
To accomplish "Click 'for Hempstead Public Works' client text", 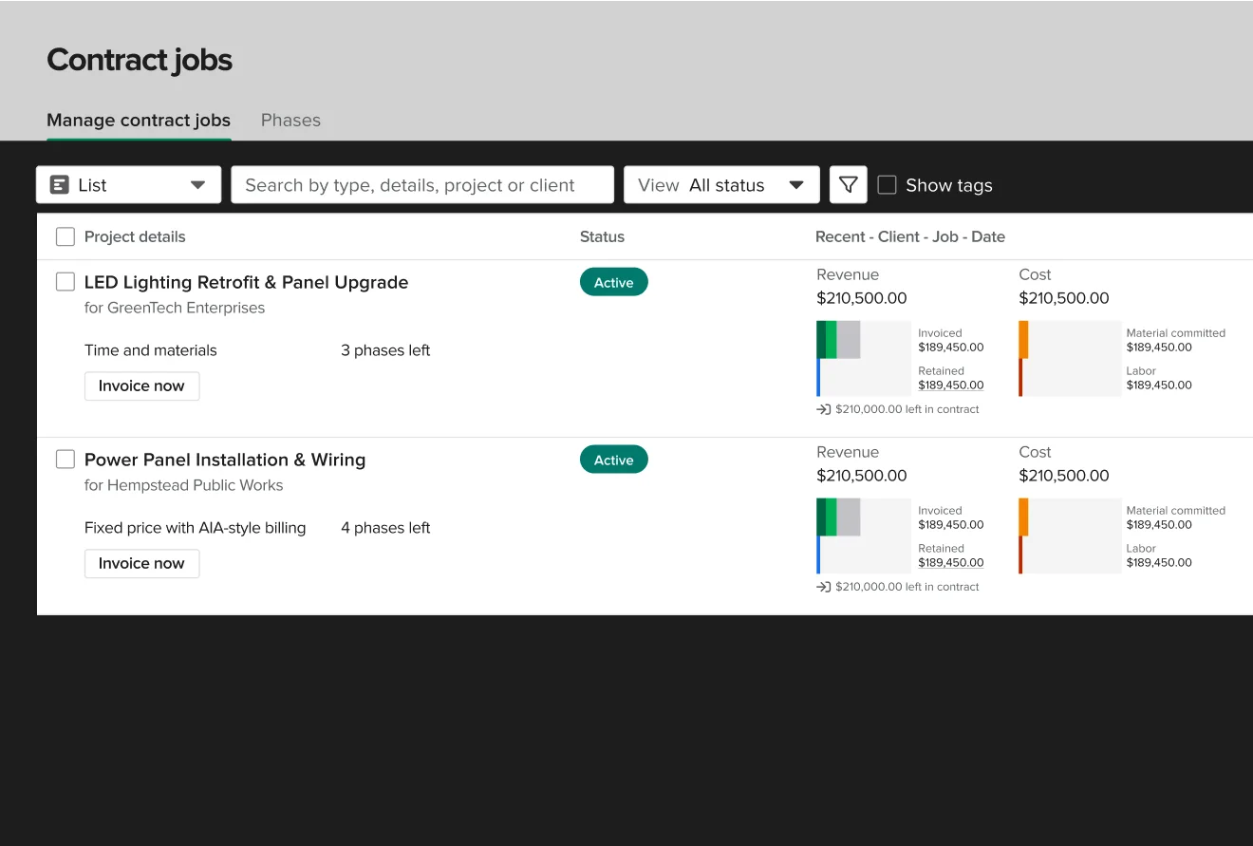I will tap(183, 485).
